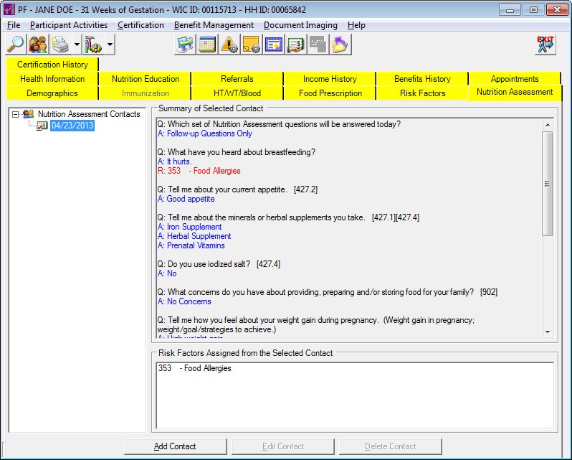Switch to the Certification History tab
This screenshot has width=572, height=460.
(x=52, y=65)
